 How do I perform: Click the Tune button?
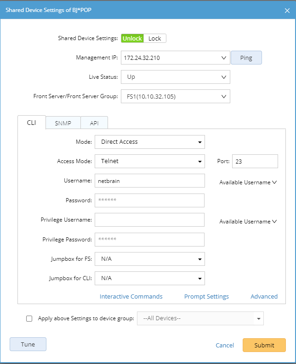point(28,344)
